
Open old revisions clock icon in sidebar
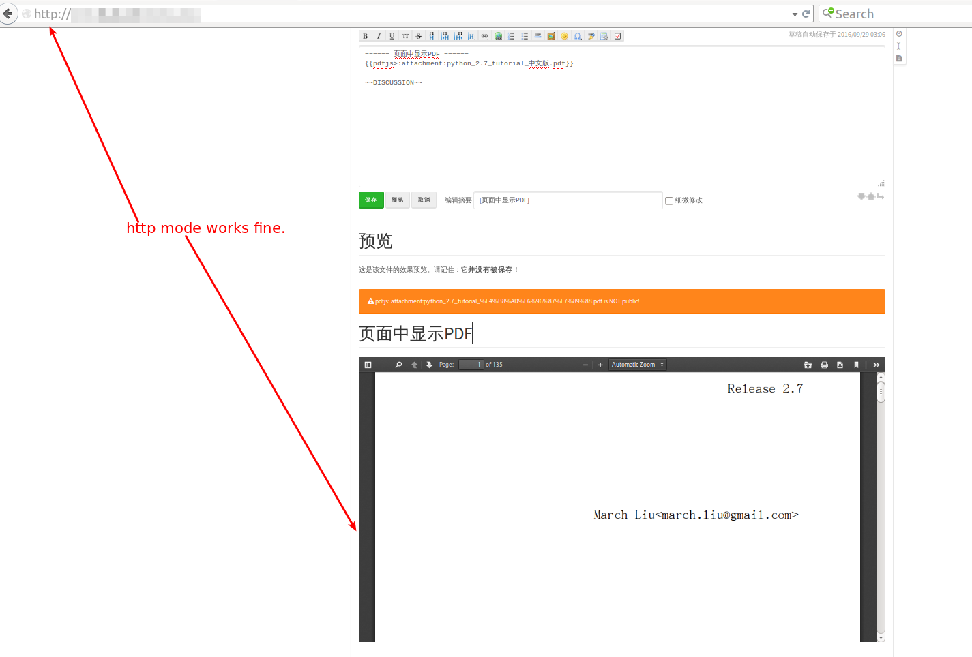click(899, 34)
